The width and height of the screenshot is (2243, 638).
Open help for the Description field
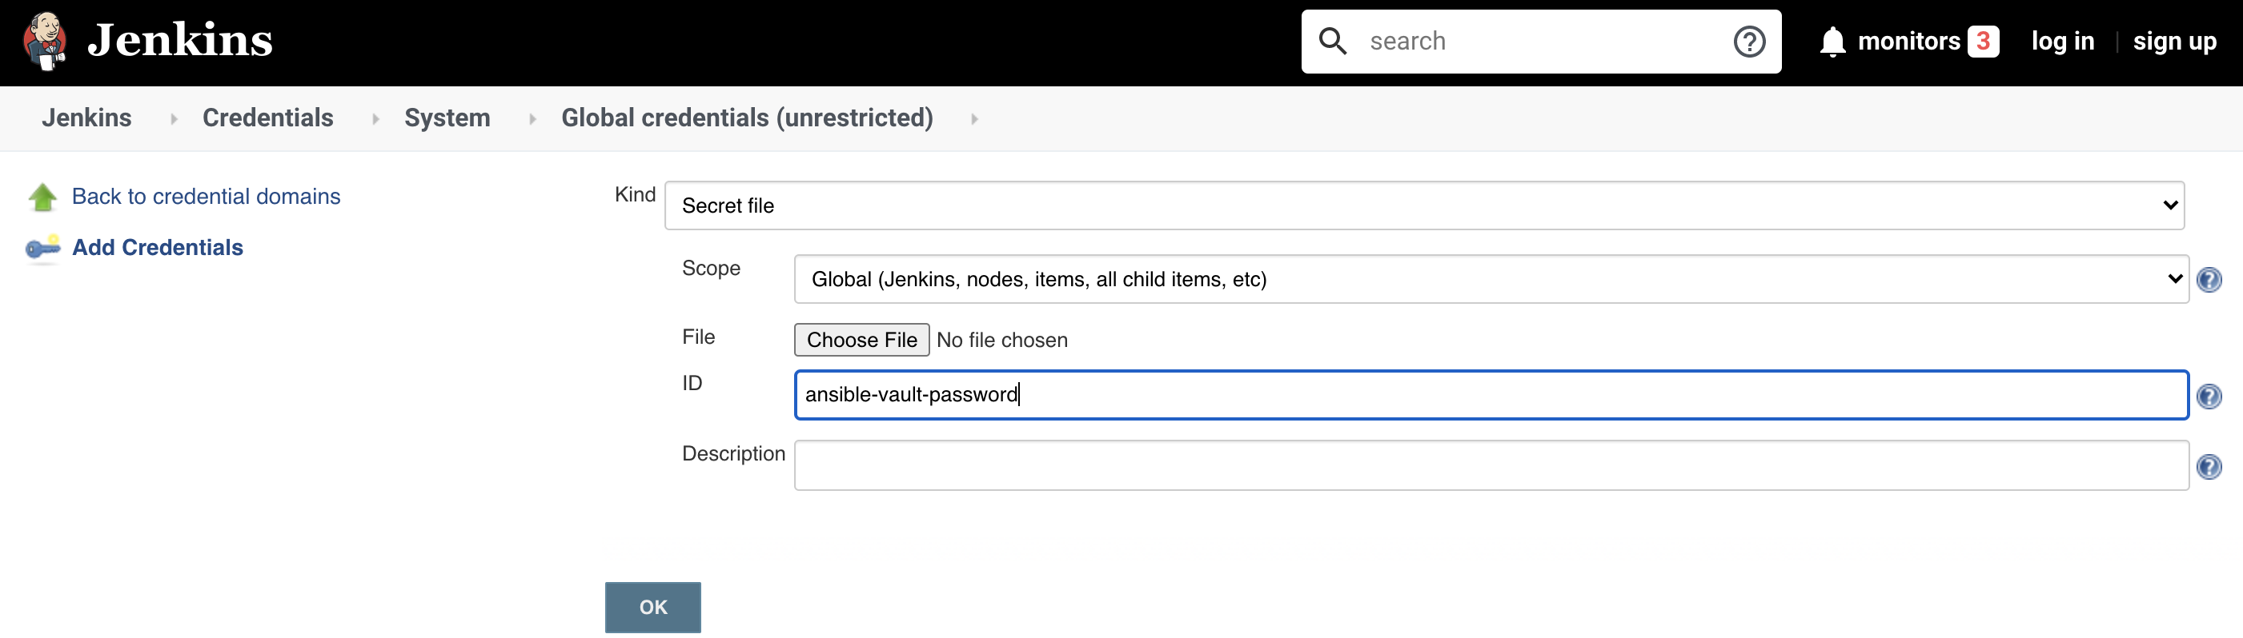(2208, 467)
